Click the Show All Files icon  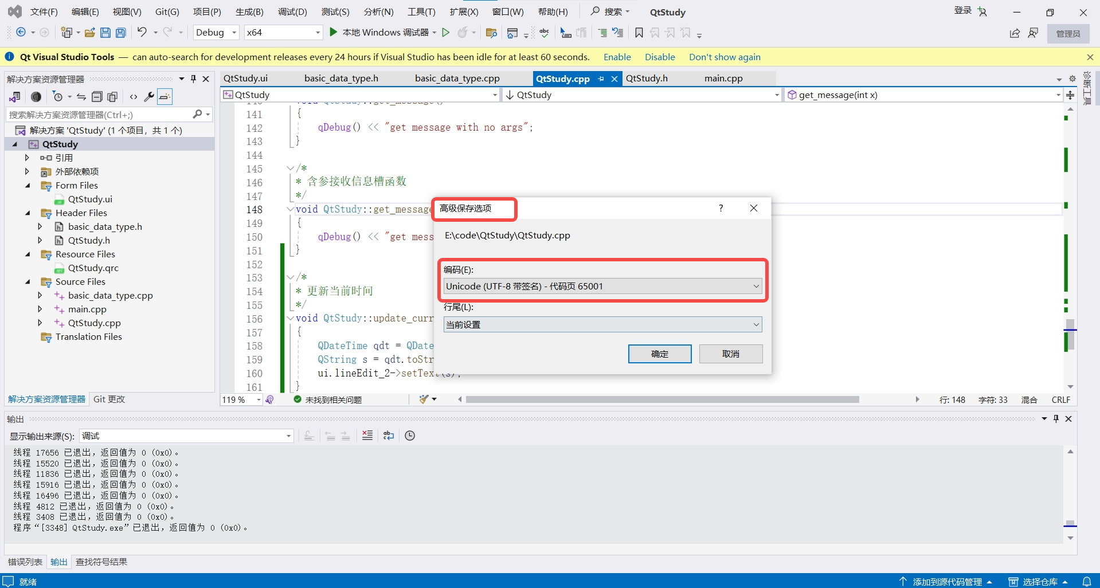coord(112,97)
